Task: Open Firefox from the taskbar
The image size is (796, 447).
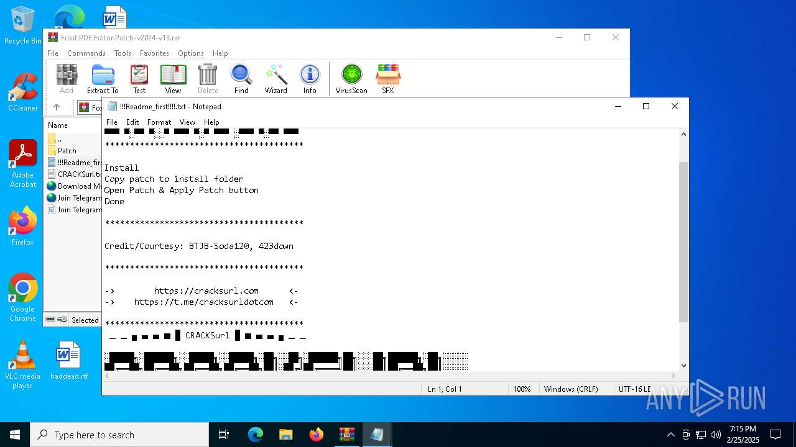Action: [x=317, y=435]
